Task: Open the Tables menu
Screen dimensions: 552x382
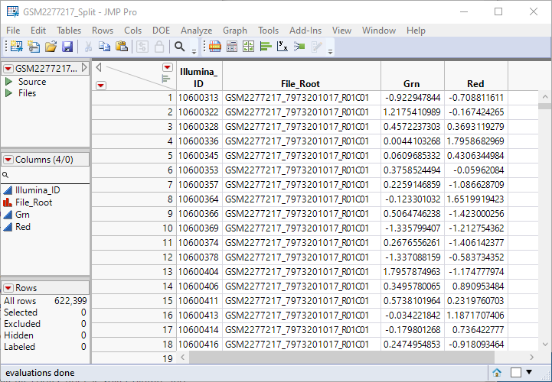Action: click(69, 31)
